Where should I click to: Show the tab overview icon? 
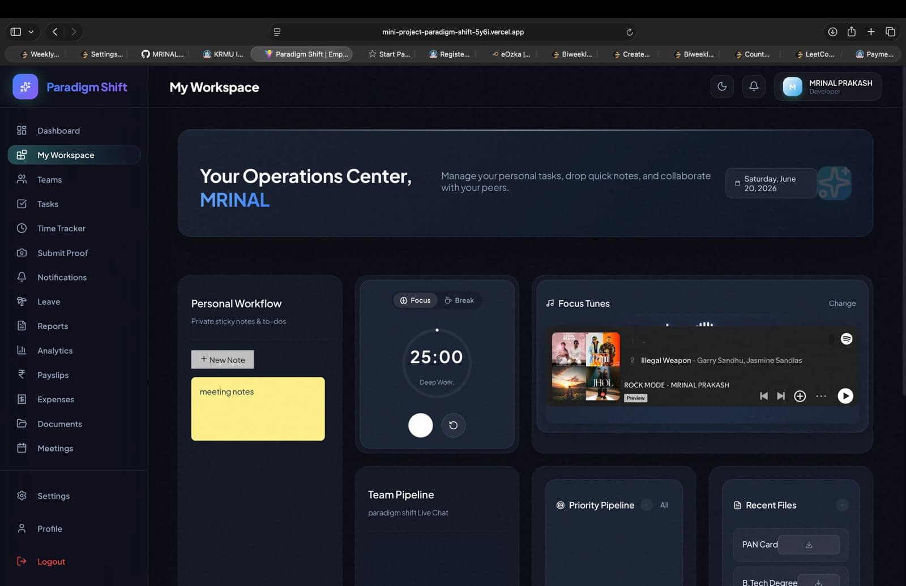890,32
